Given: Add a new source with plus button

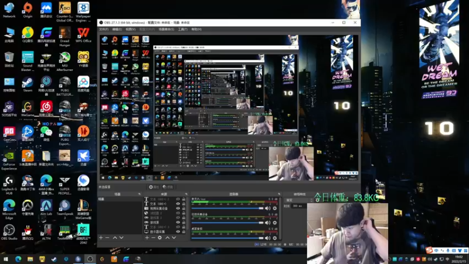Looking at the screenshot, I should tap(147, 238).
